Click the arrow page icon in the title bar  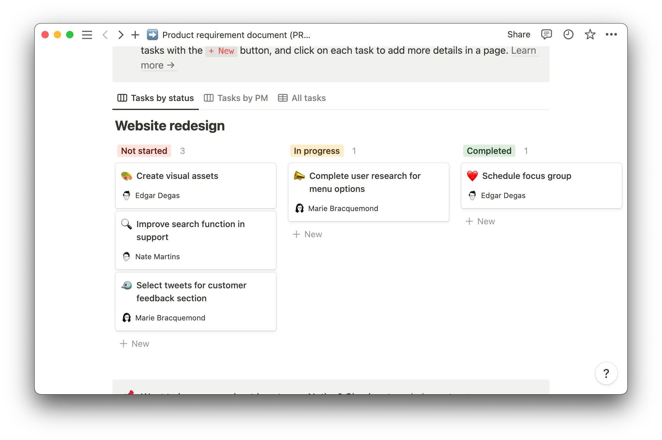click(x=152, y=35)
